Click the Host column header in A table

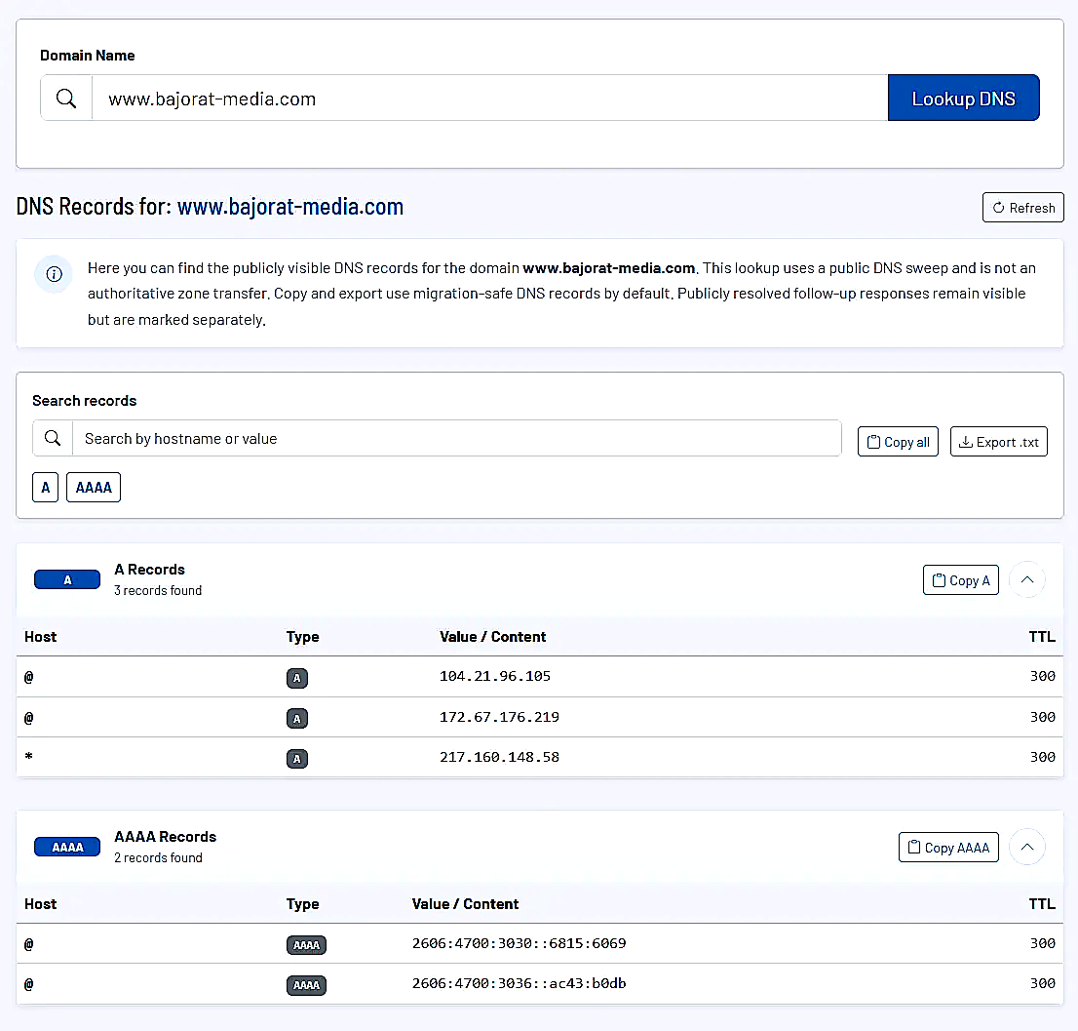[41, 636]
